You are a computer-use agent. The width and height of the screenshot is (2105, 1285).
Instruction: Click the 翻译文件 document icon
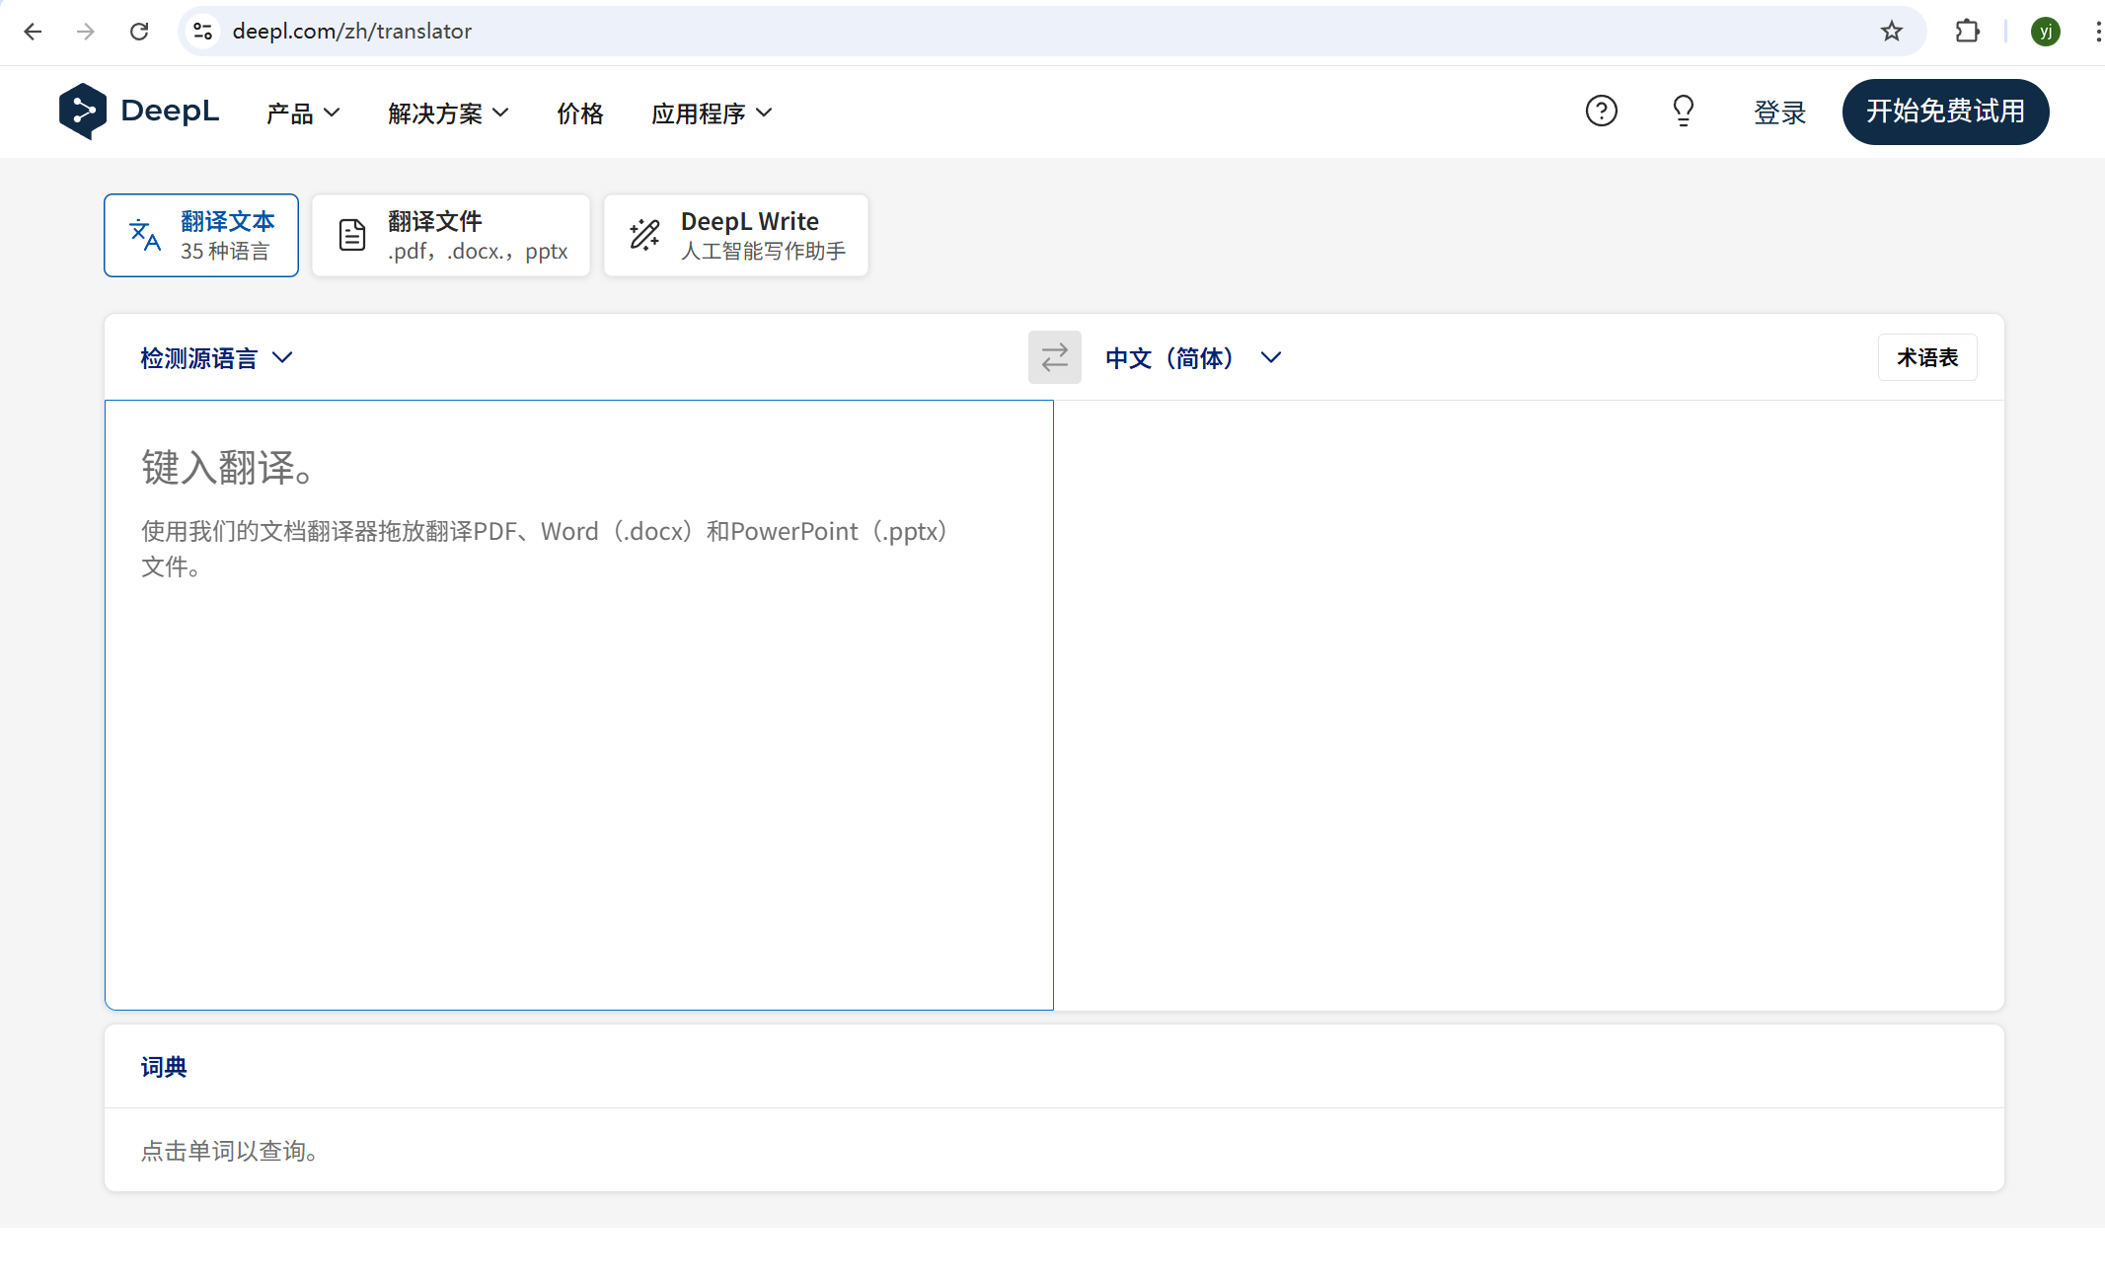point(352,235)
